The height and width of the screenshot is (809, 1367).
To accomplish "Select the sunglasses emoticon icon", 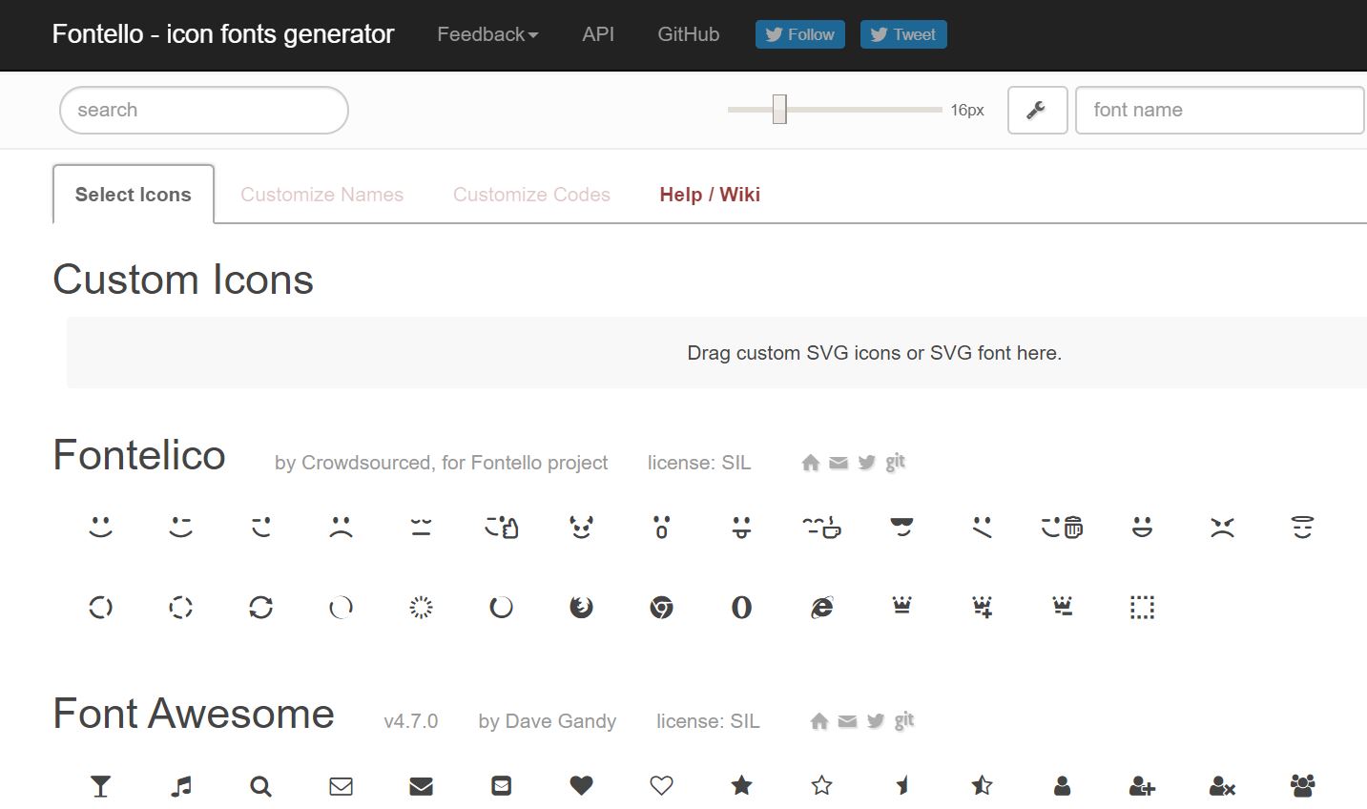I will (902, 527).
